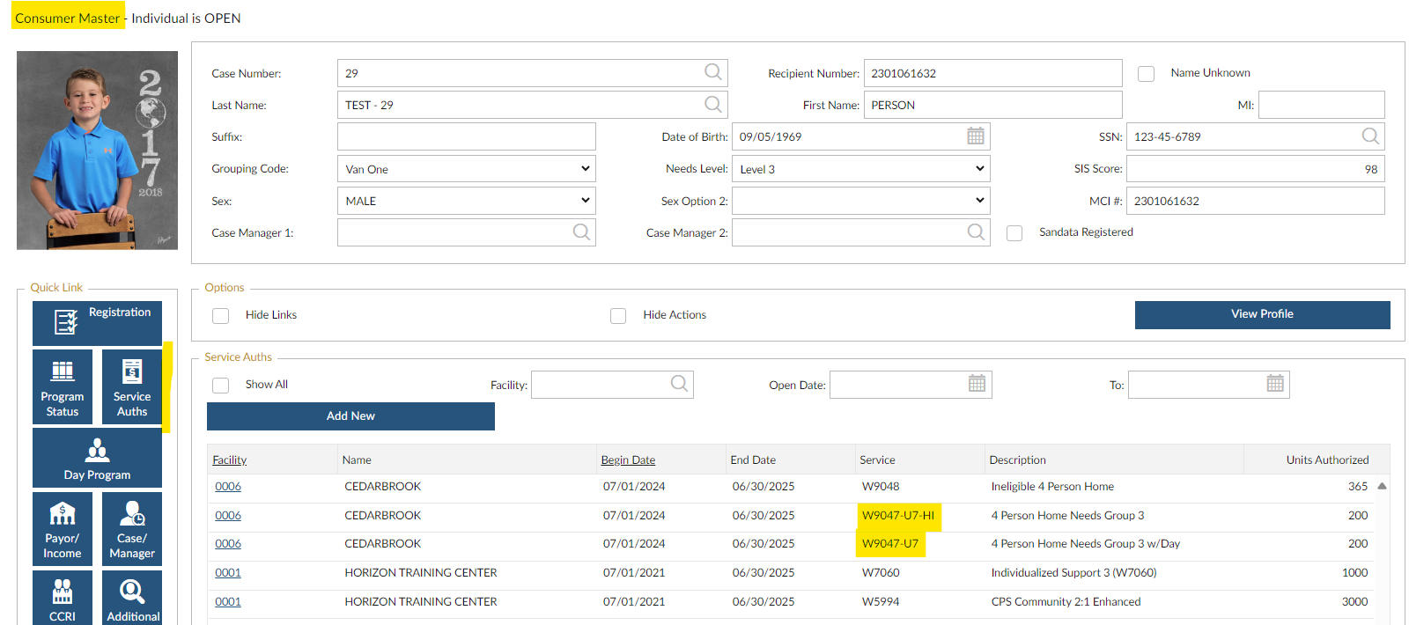Viewport: 1409px width, 625px height.
Task: Open the Case/Manager quick link
Action: [132, 528]
